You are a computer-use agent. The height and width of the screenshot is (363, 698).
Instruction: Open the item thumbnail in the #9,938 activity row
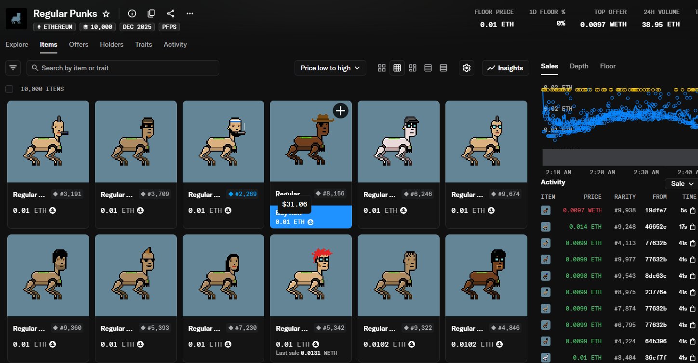pyautogui.click(x=546, y=210)
